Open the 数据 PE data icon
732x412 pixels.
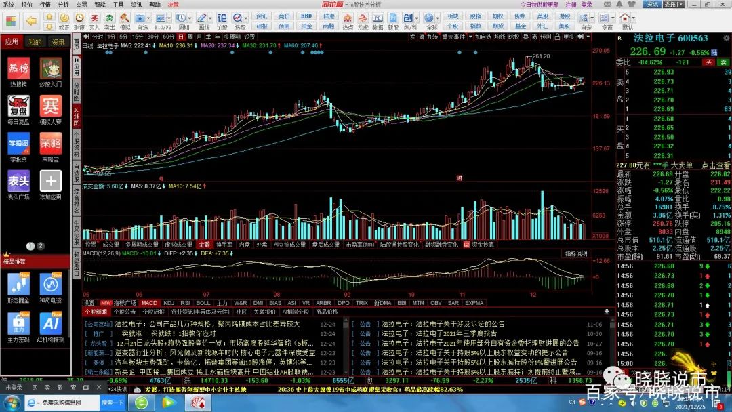pos(378,18)
